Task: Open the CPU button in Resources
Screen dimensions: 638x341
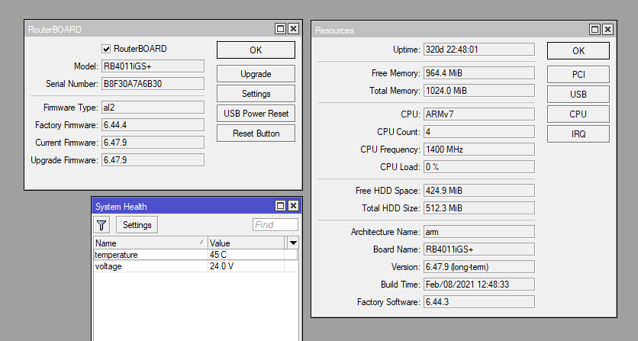Action: pos(578,114)
